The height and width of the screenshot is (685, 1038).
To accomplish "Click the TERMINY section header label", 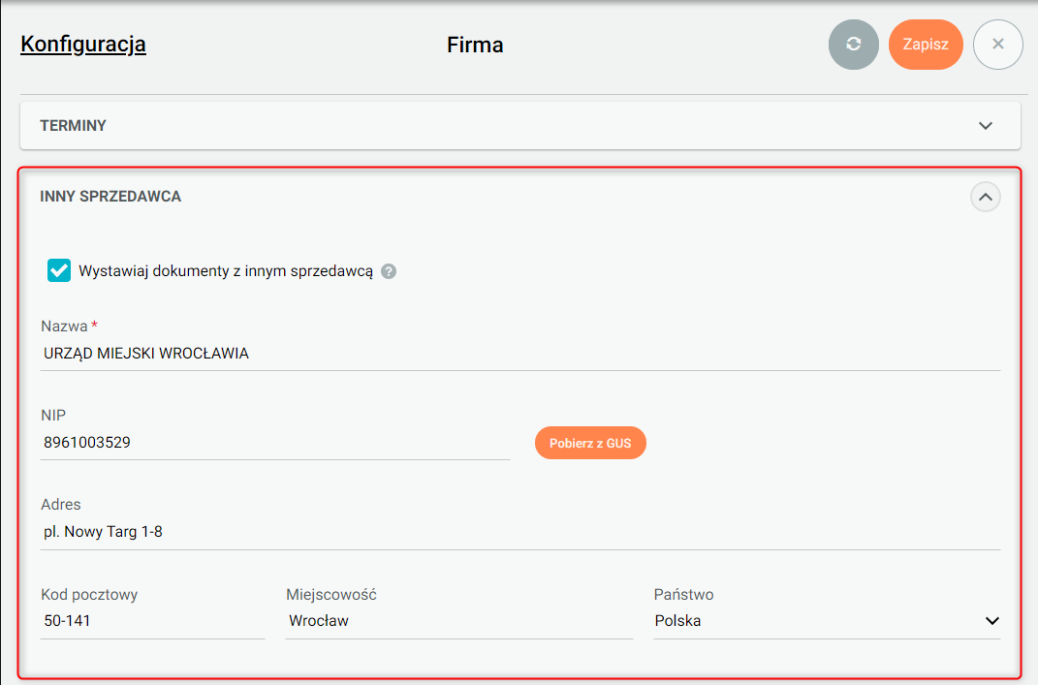I will click(74, 126).
